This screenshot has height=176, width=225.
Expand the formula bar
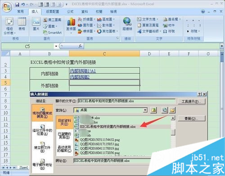[222, 46]
